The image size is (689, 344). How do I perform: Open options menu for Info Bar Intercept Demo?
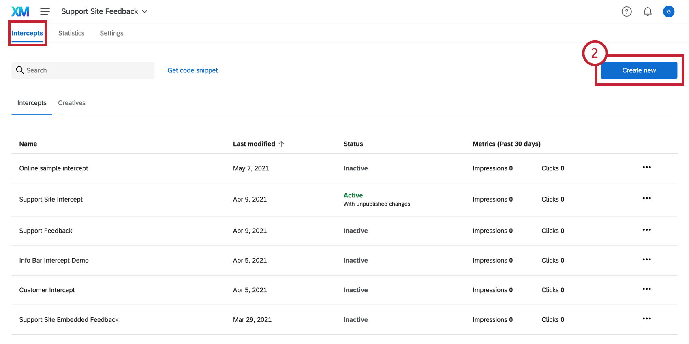(646, 260)
